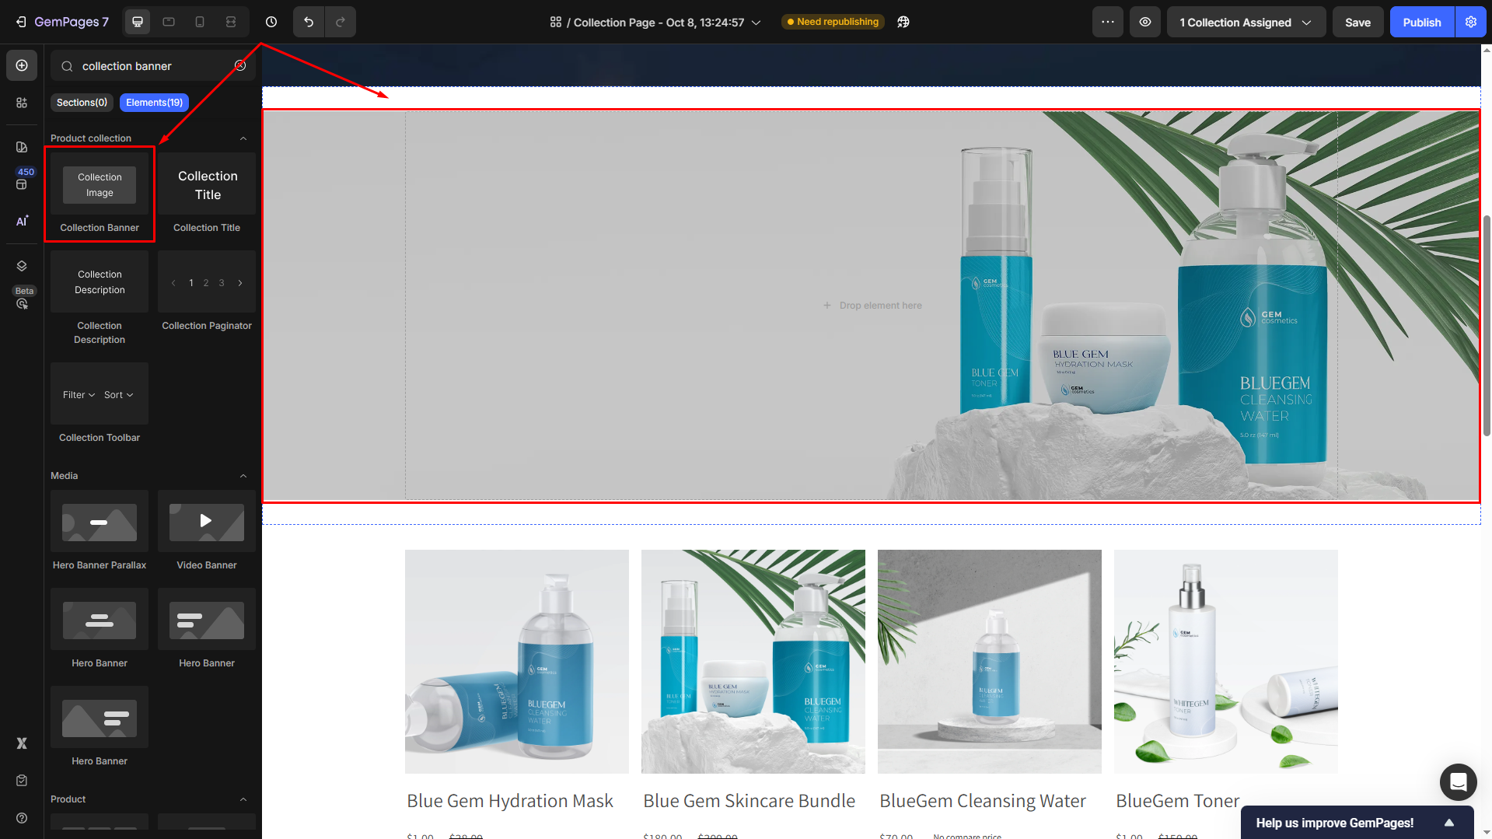This screenshot has height=839, width=1492.
Task: Save the page
Action: pyautogui.click(x=1357, y=23)
